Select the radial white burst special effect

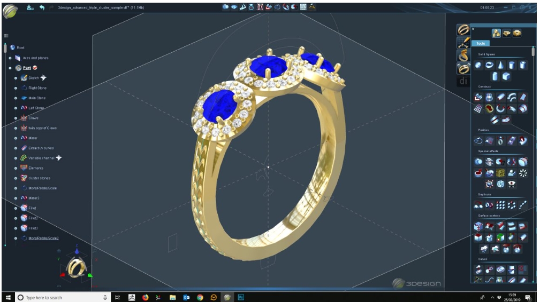coord(522,173)
